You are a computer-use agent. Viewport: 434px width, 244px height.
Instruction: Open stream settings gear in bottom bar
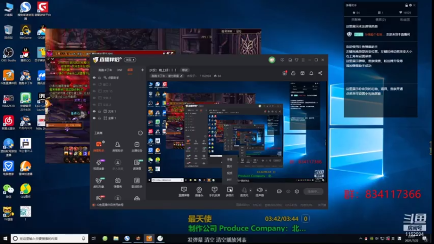click(x=297, y=191)
